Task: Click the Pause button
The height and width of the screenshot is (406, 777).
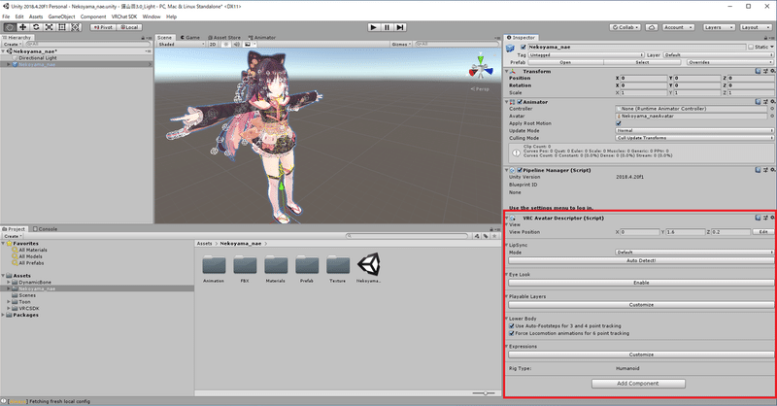Action: click(x=387, y=27)
